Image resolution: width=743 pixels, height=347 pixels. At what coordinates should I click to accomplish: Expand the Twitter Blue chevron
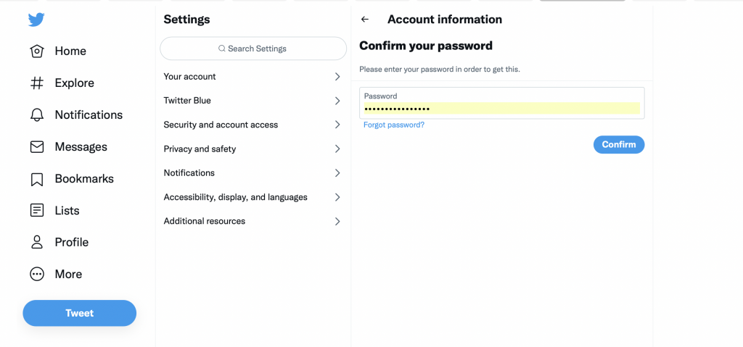point(337,101)
